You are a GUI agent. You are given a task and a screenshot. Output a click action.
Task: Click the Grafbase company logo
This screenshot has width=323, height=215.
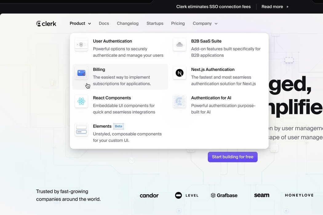click(224, 195)
